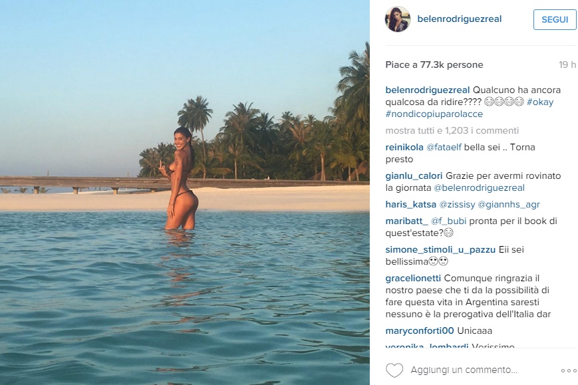Screen dimensions: 578x385
Task: Open commenter reinikola's profile
Action: tap(406, 148)
